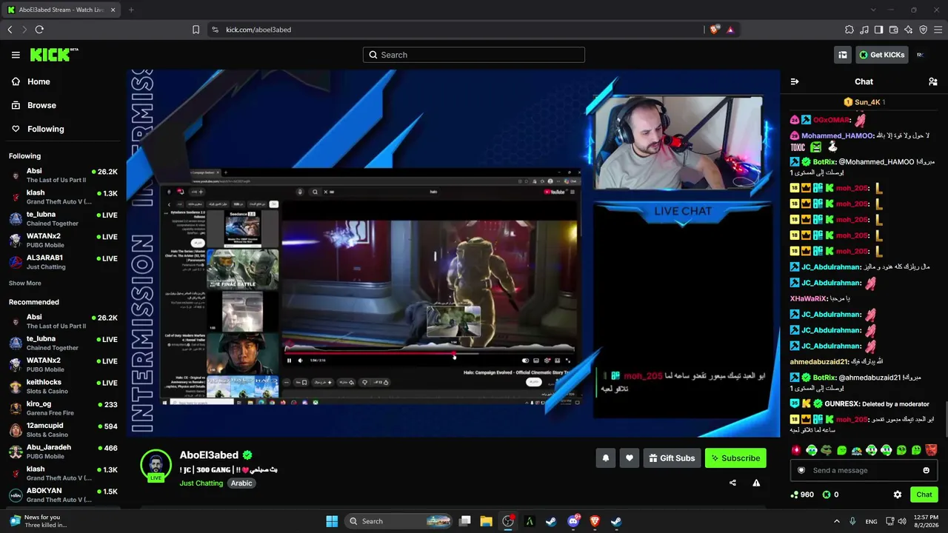948x533 pixels.
Task: Share the stream using the share icon
Action: pos(732,483)
